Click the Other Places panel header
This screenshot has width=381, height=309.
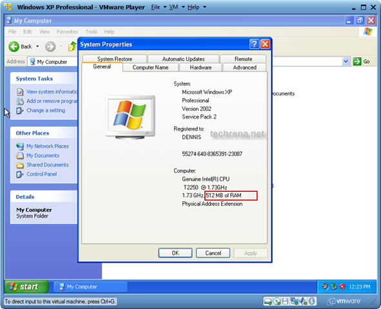[44, 133]
